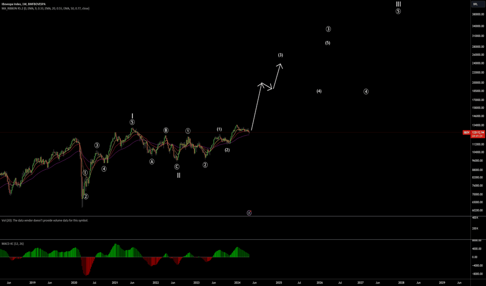Click the 2024 label on the time axis

[x=237, y=282]
